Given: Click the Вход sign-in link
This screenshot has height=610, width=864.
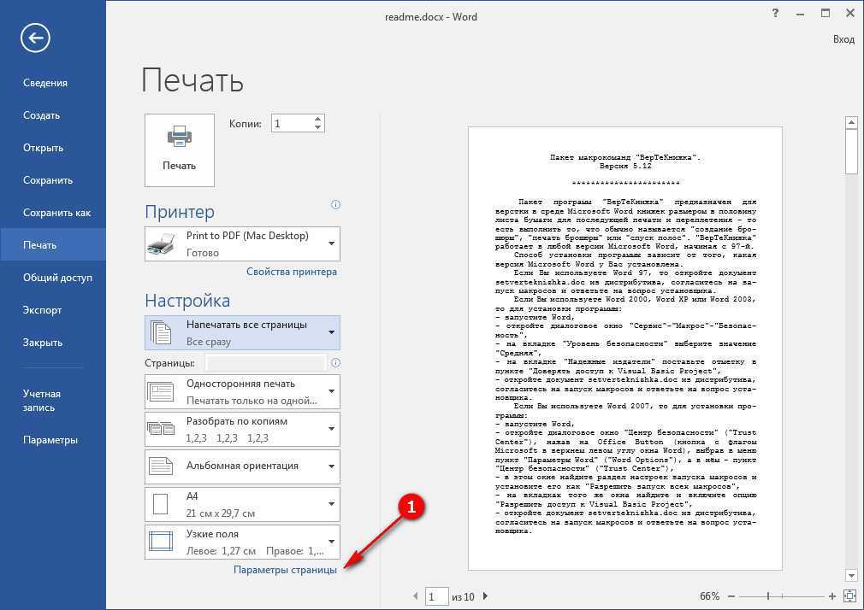Looking at the screenshot, I should coord(843,39).
